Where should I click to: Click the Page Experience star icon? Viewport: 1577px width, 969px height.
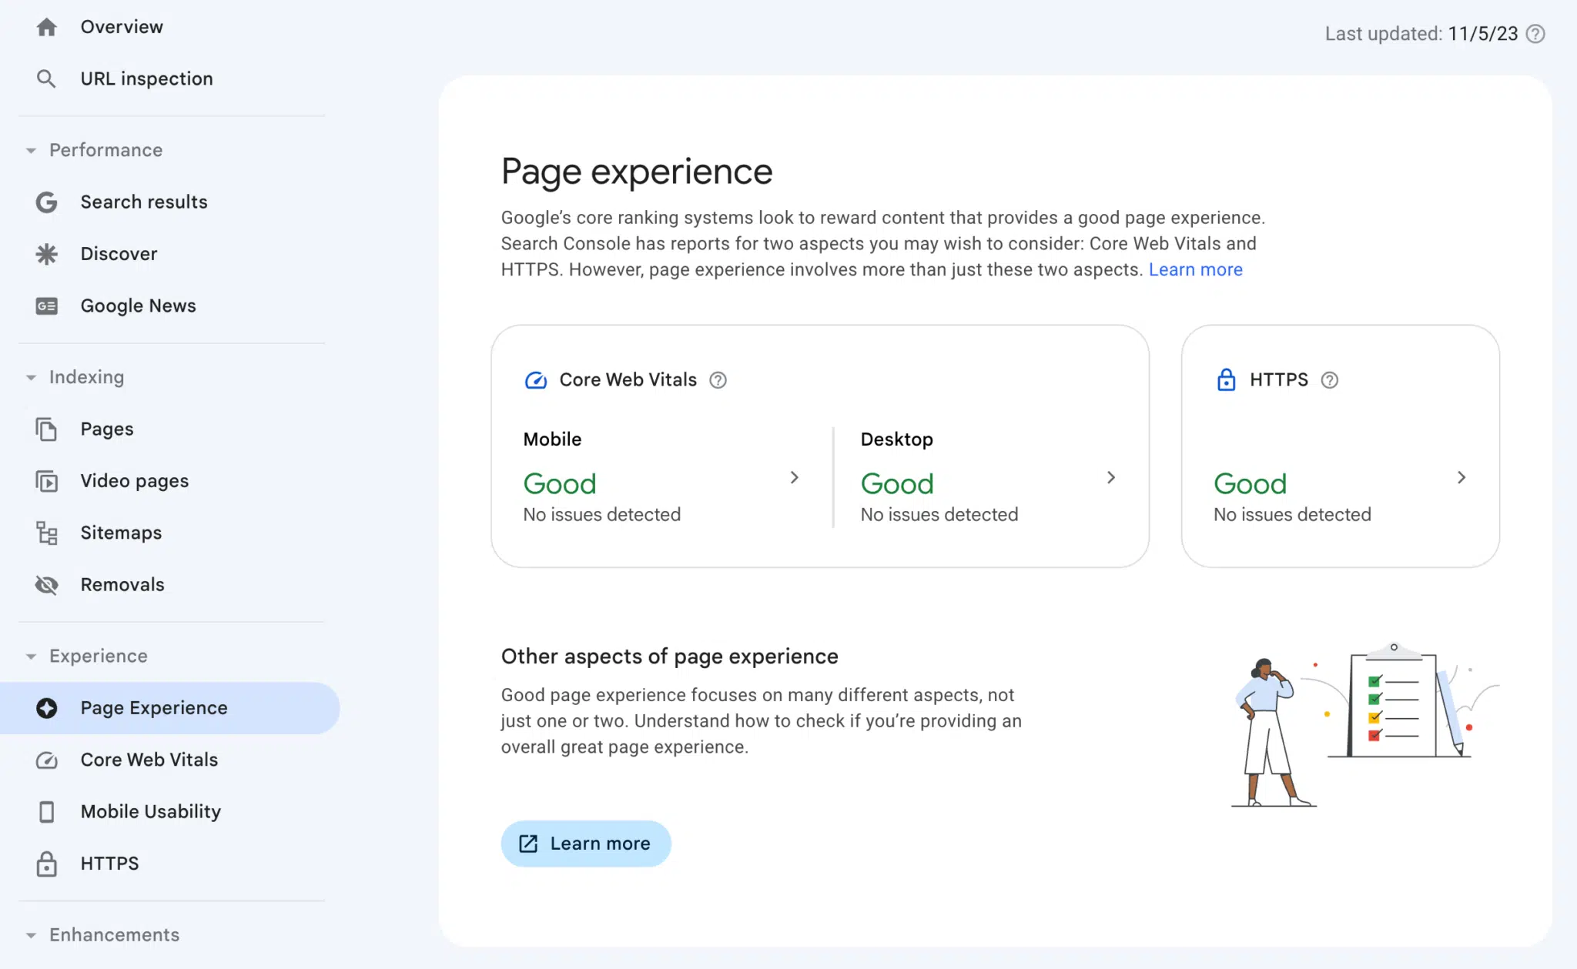point(46,707)
